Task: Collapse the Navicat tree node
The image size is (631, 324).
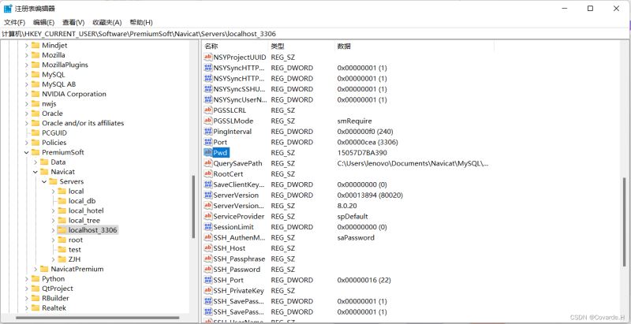Action: (x=35, y=172)
